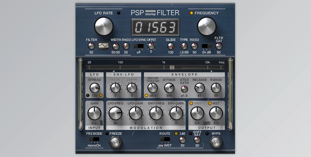
Task: Click the FLTR SAT mini knob
Action: point(219,46)
